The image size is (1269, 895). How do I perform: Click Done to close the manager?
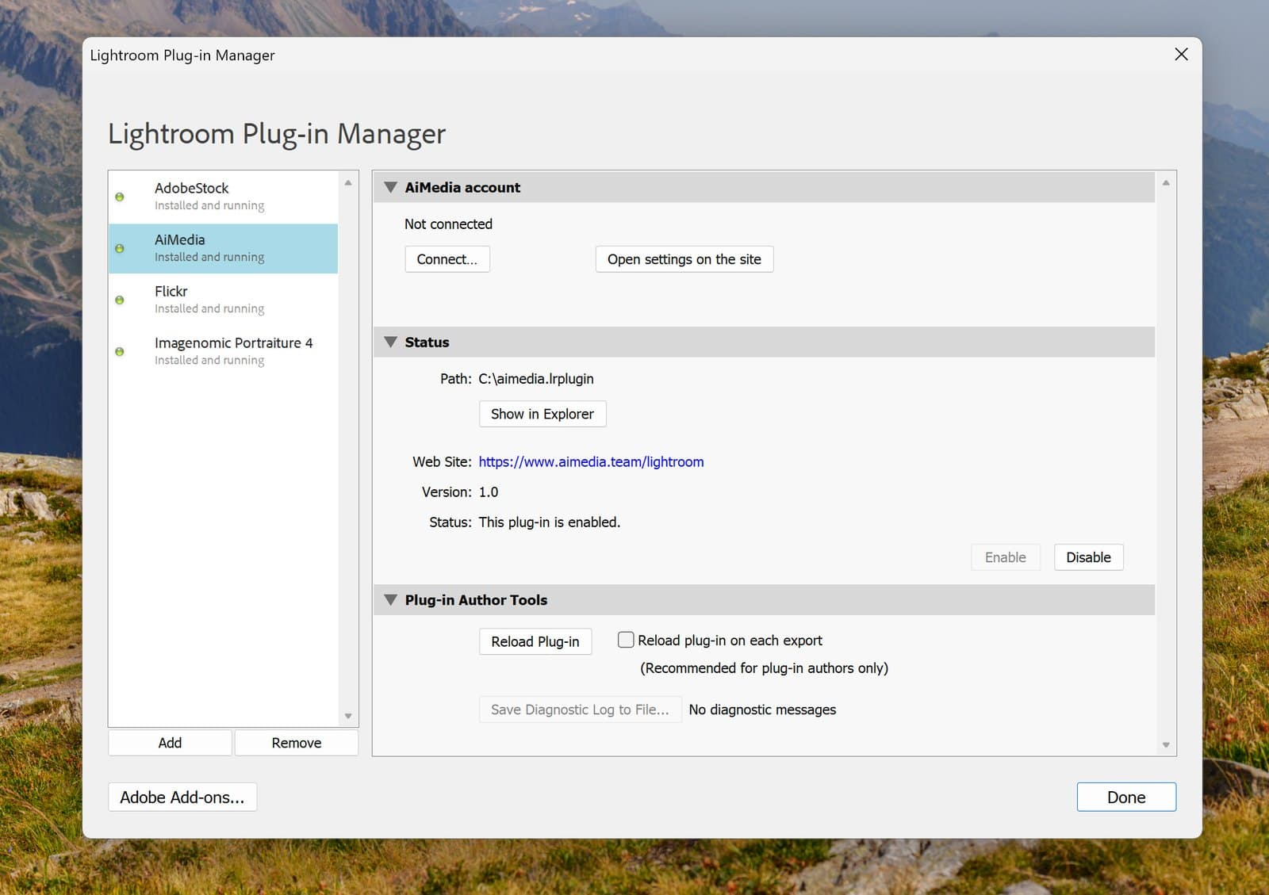tap(1126, 797)
